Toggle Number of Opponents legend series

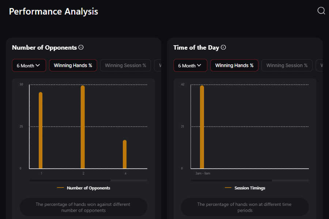pyautogui.click(x=84, y=188)
